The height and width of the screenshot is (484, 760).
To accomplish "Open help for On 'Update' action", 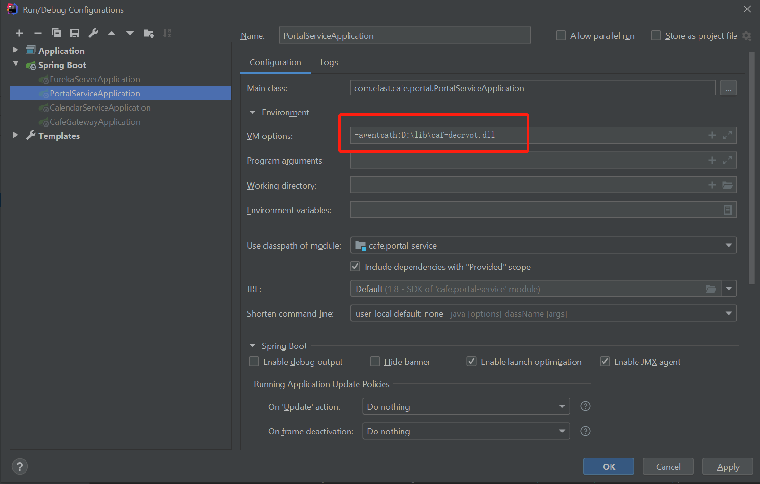I will tap(585, 406).
